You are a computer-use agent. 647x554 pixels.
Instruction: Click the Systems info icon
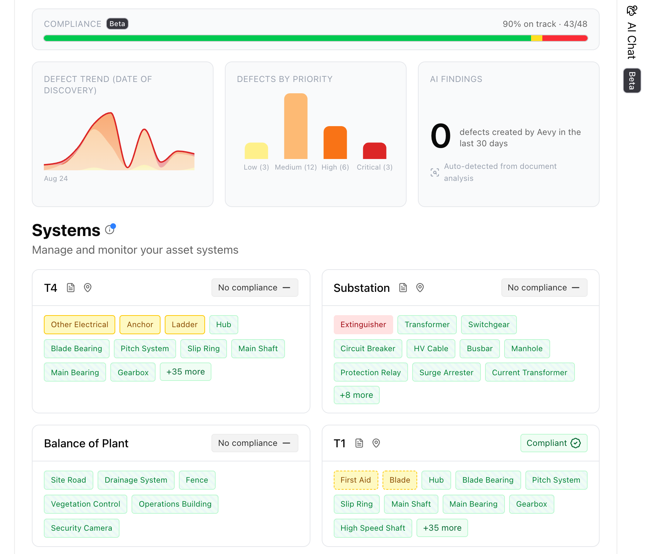point(110,230)
